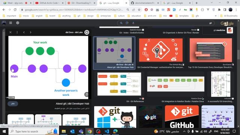240x135 pixels.
Task: Open Git References flowchart image result
Action: [x=119, y=84]
